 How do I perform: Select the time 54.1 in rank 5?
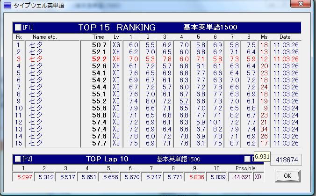coord(99,73)
